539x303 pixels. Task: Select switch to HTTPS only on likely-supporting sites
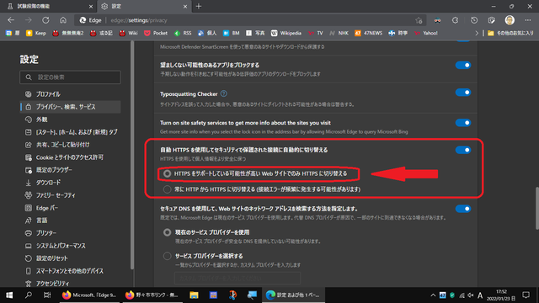[x=167, y=173]
